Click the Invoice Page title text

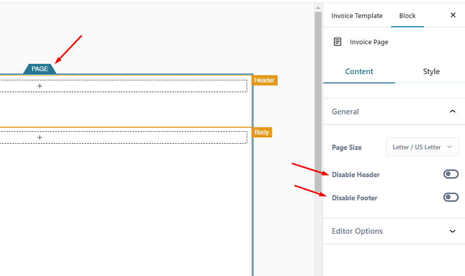click(x=369, y=42)
